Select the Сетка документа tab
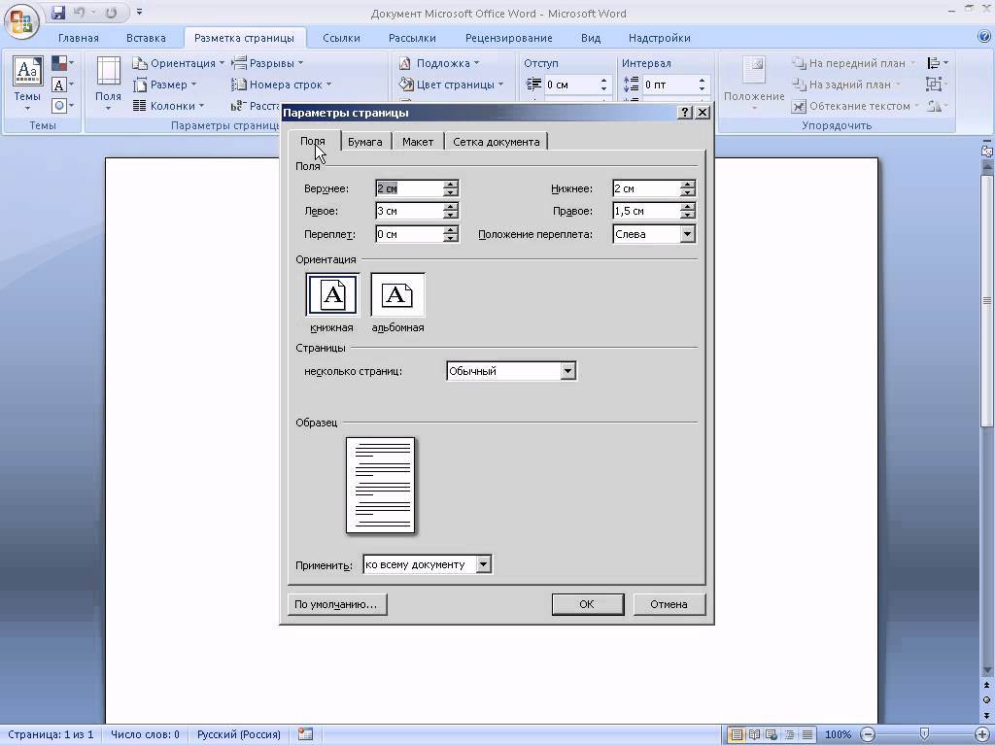The height and width of the screenshot is (746, 995). click(497, 142)
